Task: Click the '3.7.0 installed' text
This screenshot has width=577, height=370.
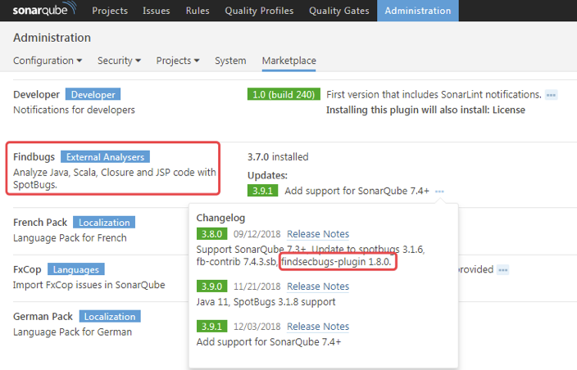Action: [x=278, y=157]
